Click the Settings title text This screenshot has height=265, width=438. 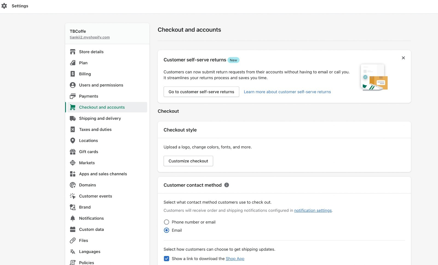(x=20, y=6)
